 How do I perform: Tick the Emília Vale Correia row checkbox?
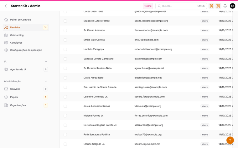65,40
